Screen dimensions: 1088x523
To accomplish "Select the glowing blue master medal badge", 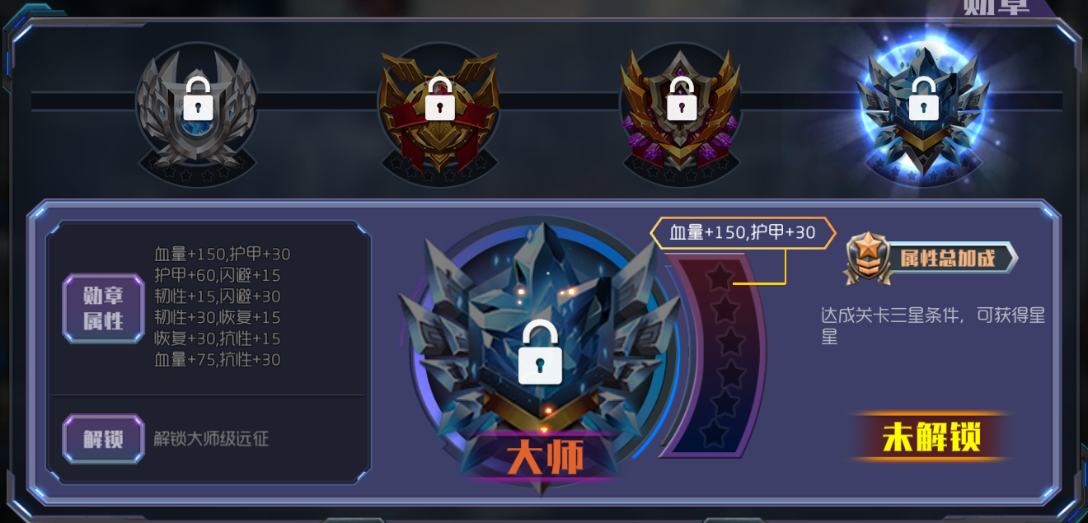I will (922, 110).
